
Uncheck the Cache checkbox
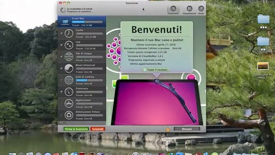coord(61,33)
